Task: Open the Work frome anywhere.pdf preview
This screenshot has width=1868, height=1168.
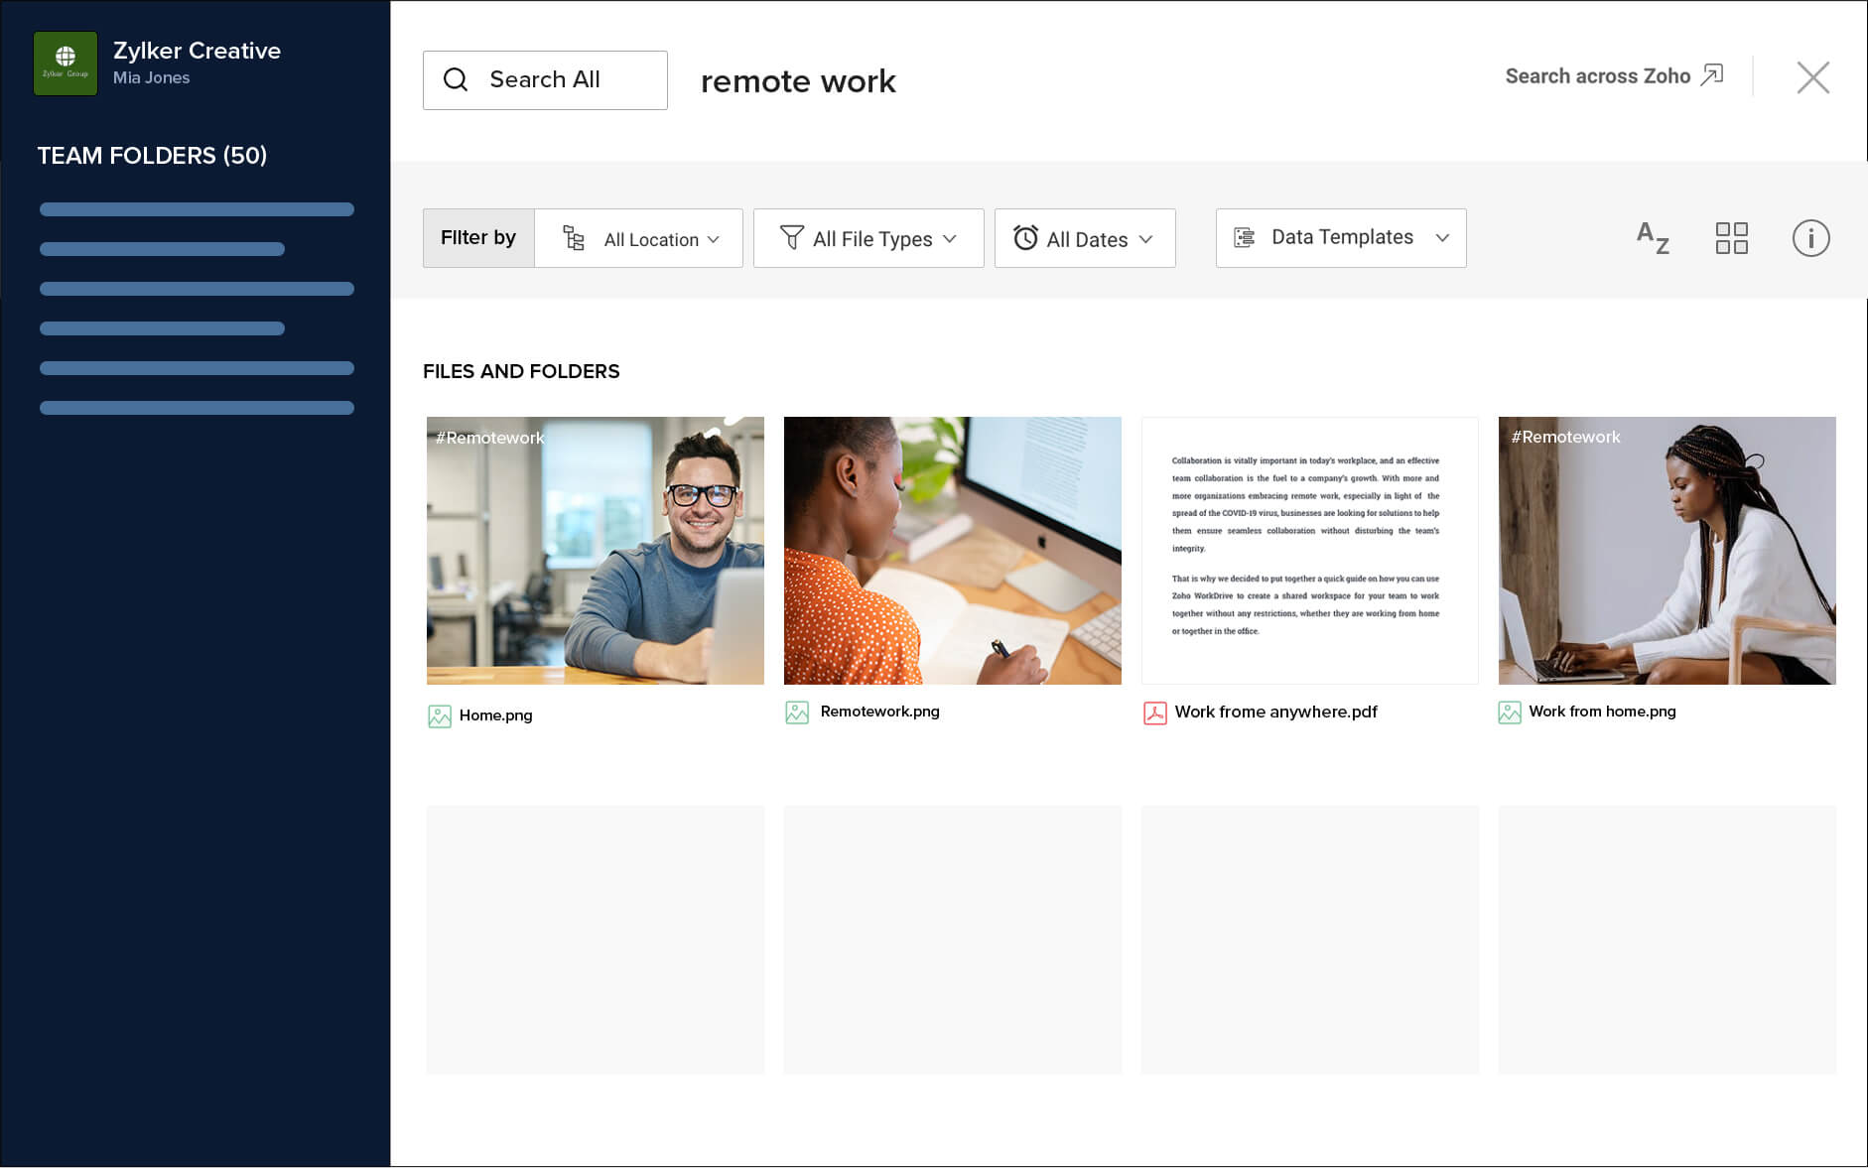Action: (x=1309, y=551)
